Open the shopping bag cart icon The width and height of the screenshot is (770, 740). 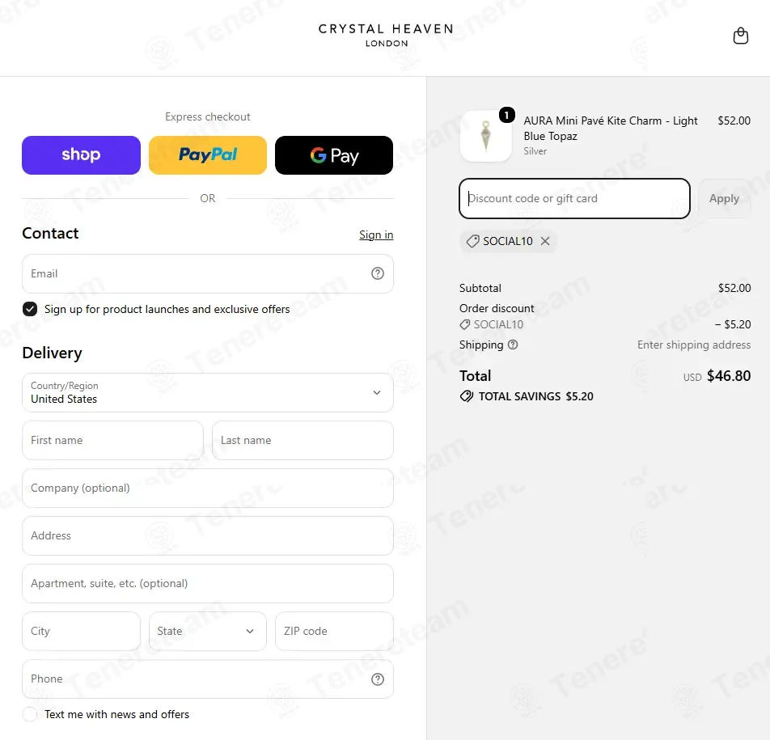pyautogui.click(x=741, y=36)
